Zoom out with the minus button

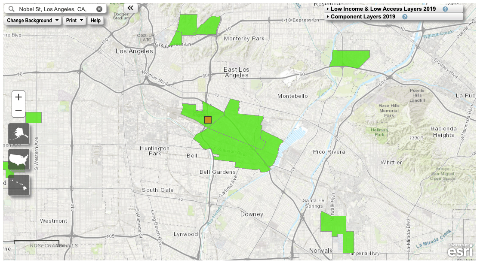[18, 111]
